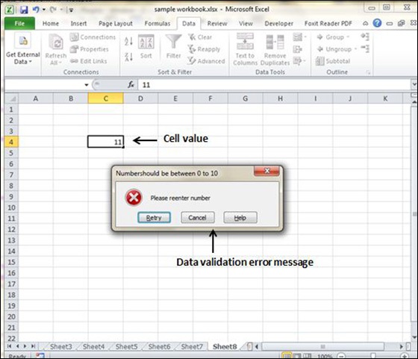Open the Undo history dropdown arrow
This screenshot has height=359, width=418.
[44, 10]
